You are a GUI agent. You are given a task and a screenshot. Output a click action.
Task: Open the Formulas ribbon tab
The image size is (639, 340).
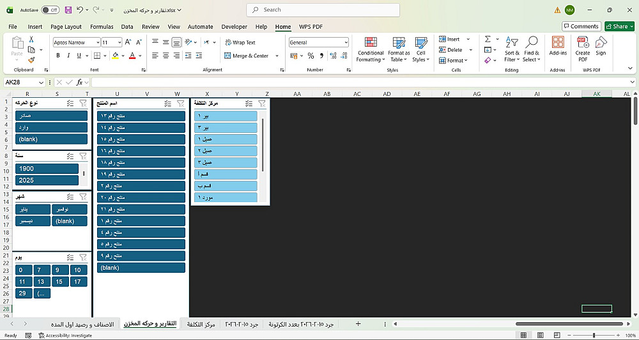pos(102,27)
